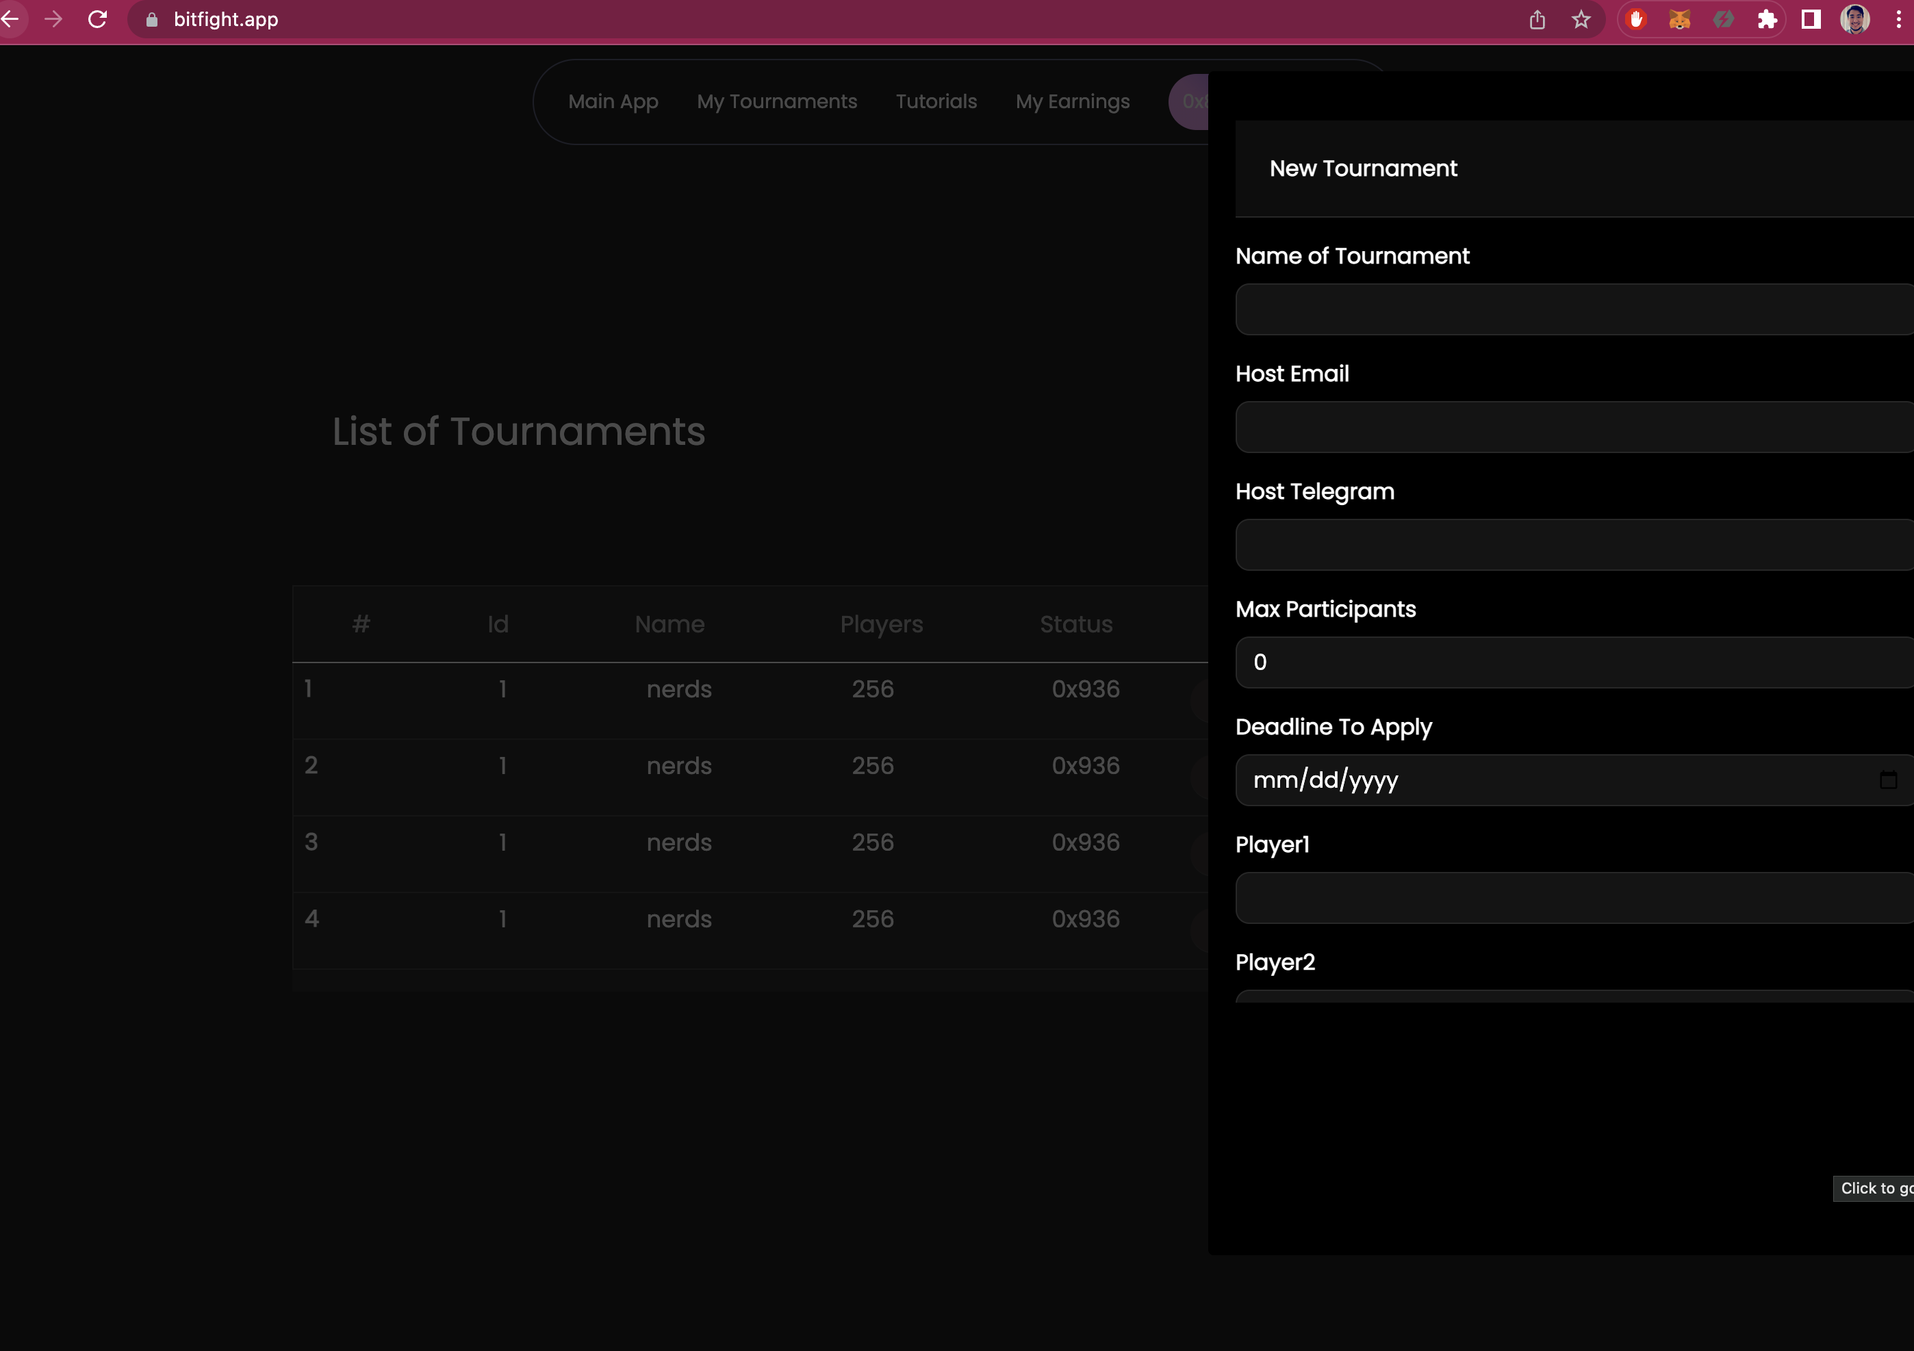Viewport: 1914px width, 1351px height.
Task: Select the Max Participants number field
Action: click(x=1571, y=662)
